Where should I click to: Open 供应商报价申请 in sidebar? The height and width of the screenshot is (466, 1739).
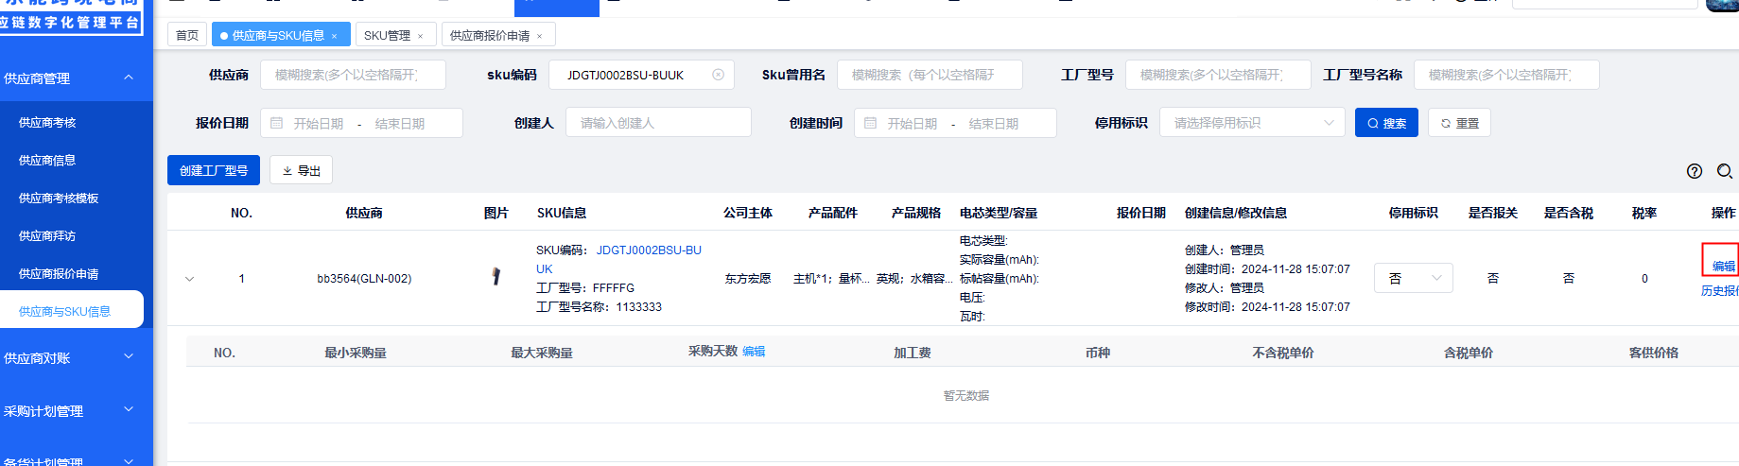click(x=59, y=274)
